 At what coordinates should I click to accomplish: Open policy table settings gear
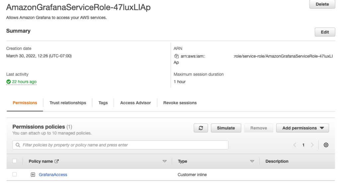pos(326,145)
